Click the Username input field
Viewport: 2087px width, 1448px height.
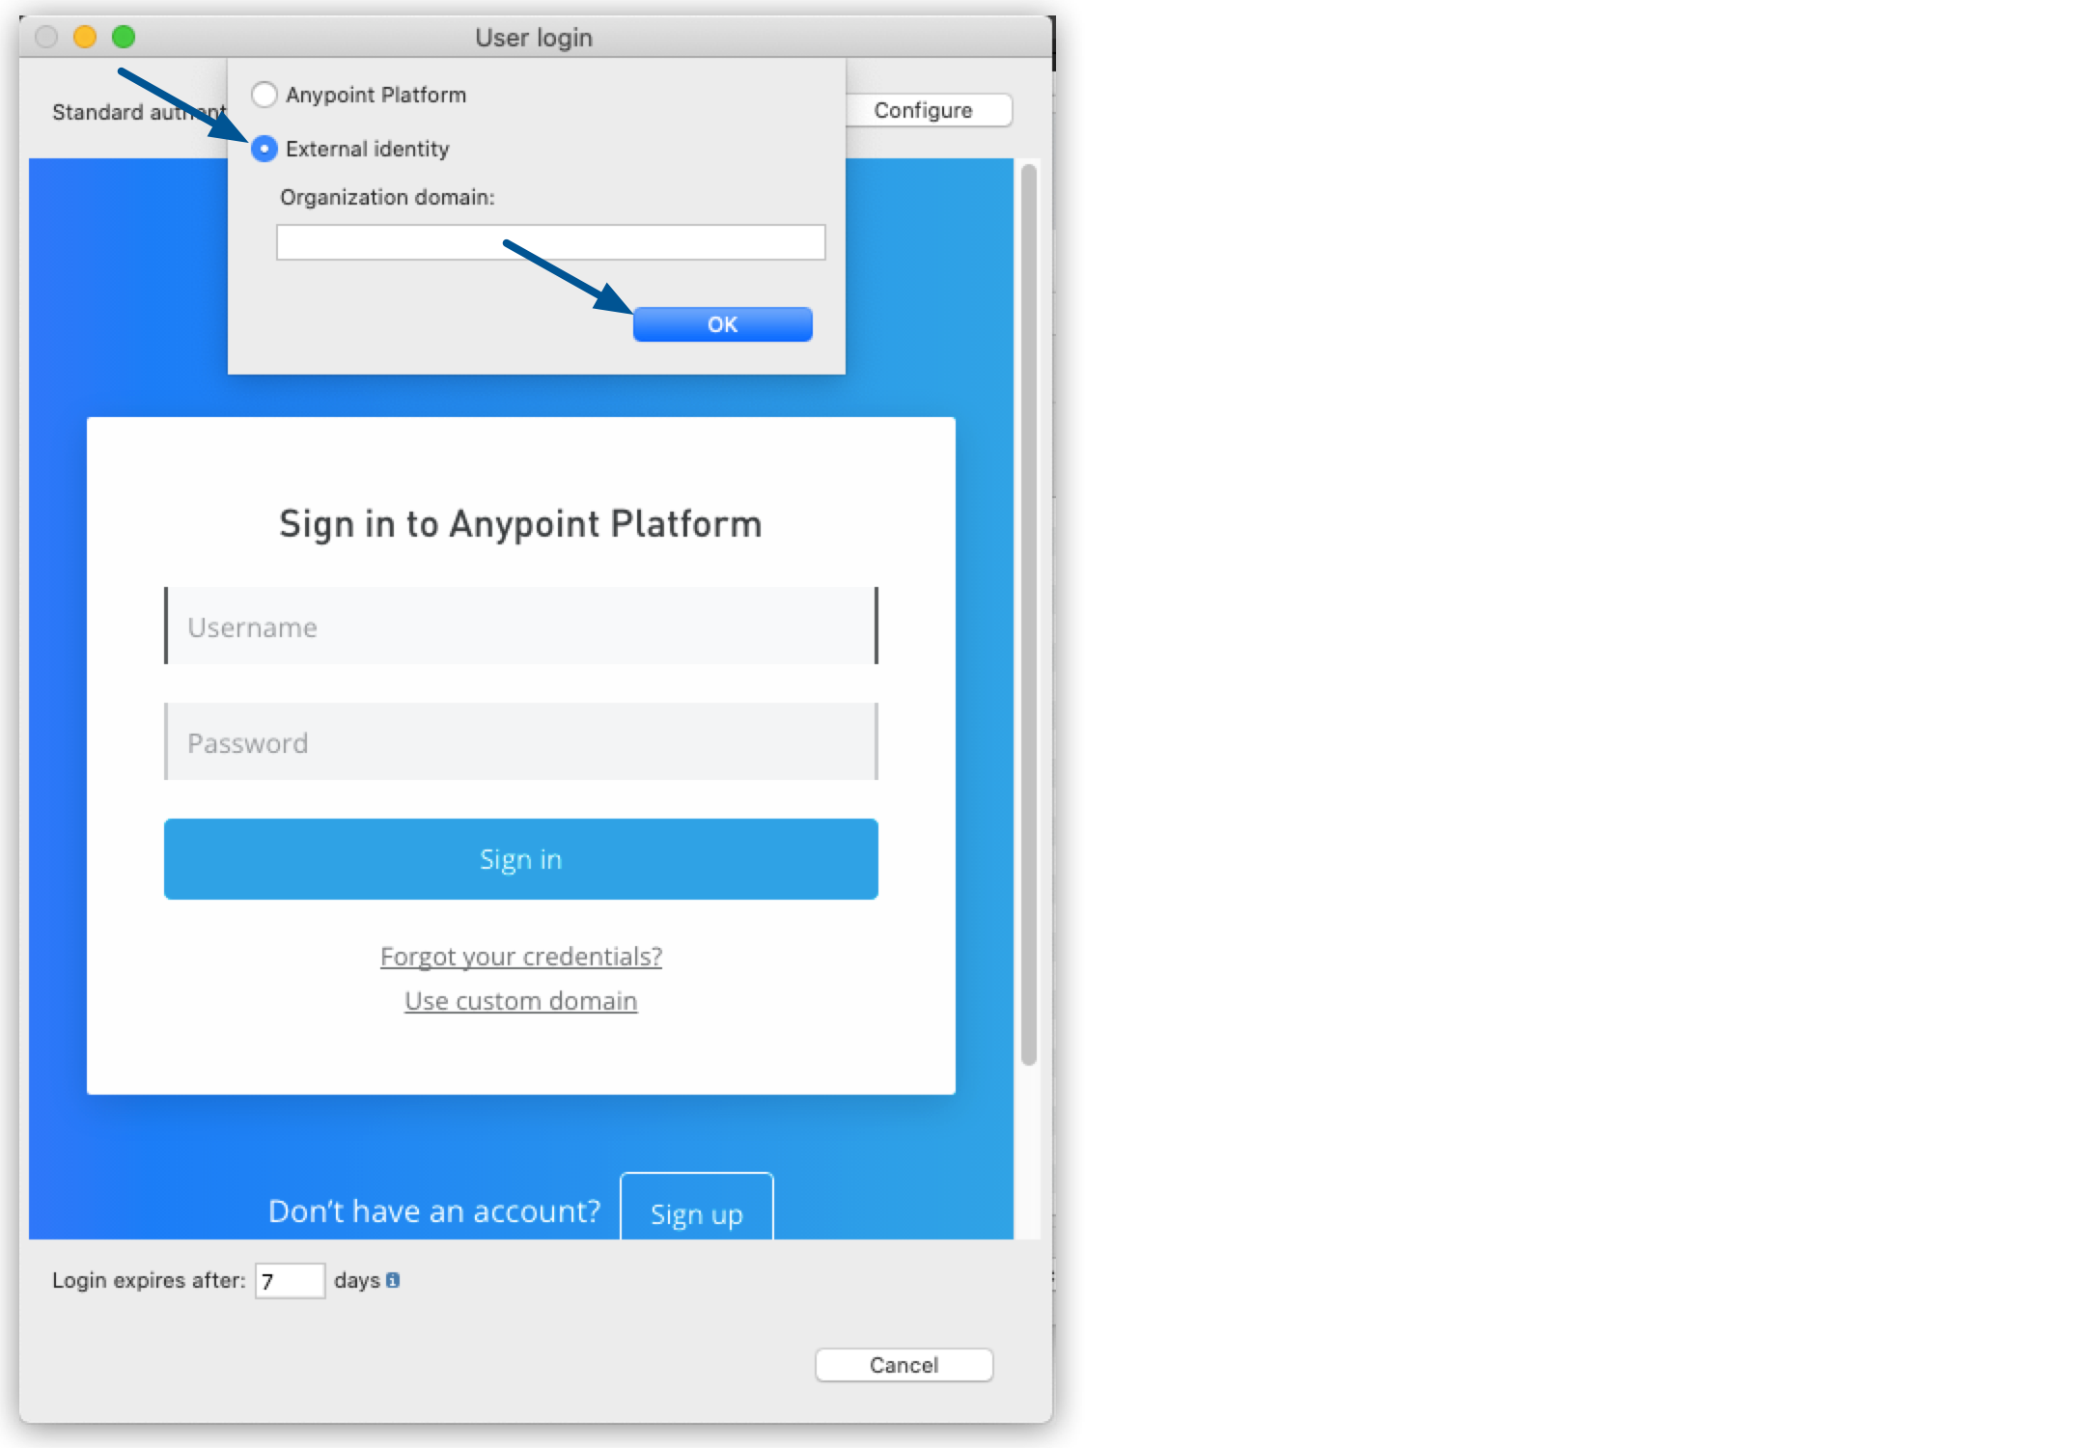(520, 627)
